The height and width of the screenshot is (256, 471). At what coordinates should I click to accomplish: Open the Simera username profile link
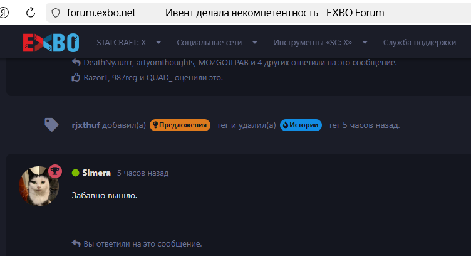[96, 173]
